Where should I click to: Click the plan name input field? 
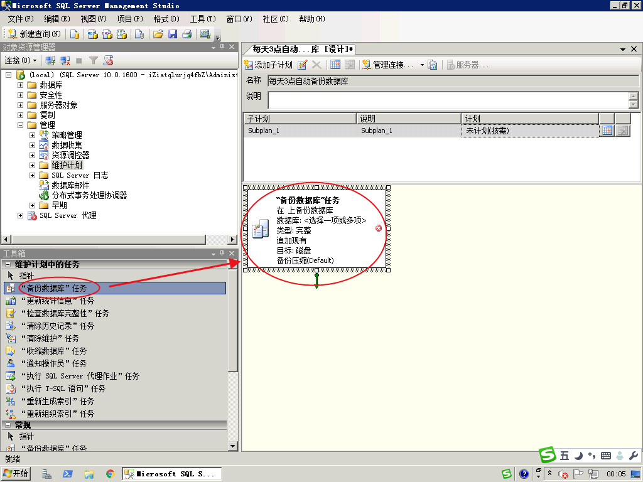pos(453,81)
